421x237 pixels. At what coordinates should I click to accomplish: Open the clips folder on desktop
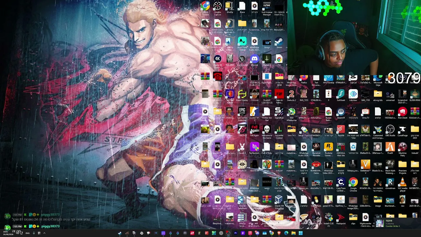coord(353,219)
